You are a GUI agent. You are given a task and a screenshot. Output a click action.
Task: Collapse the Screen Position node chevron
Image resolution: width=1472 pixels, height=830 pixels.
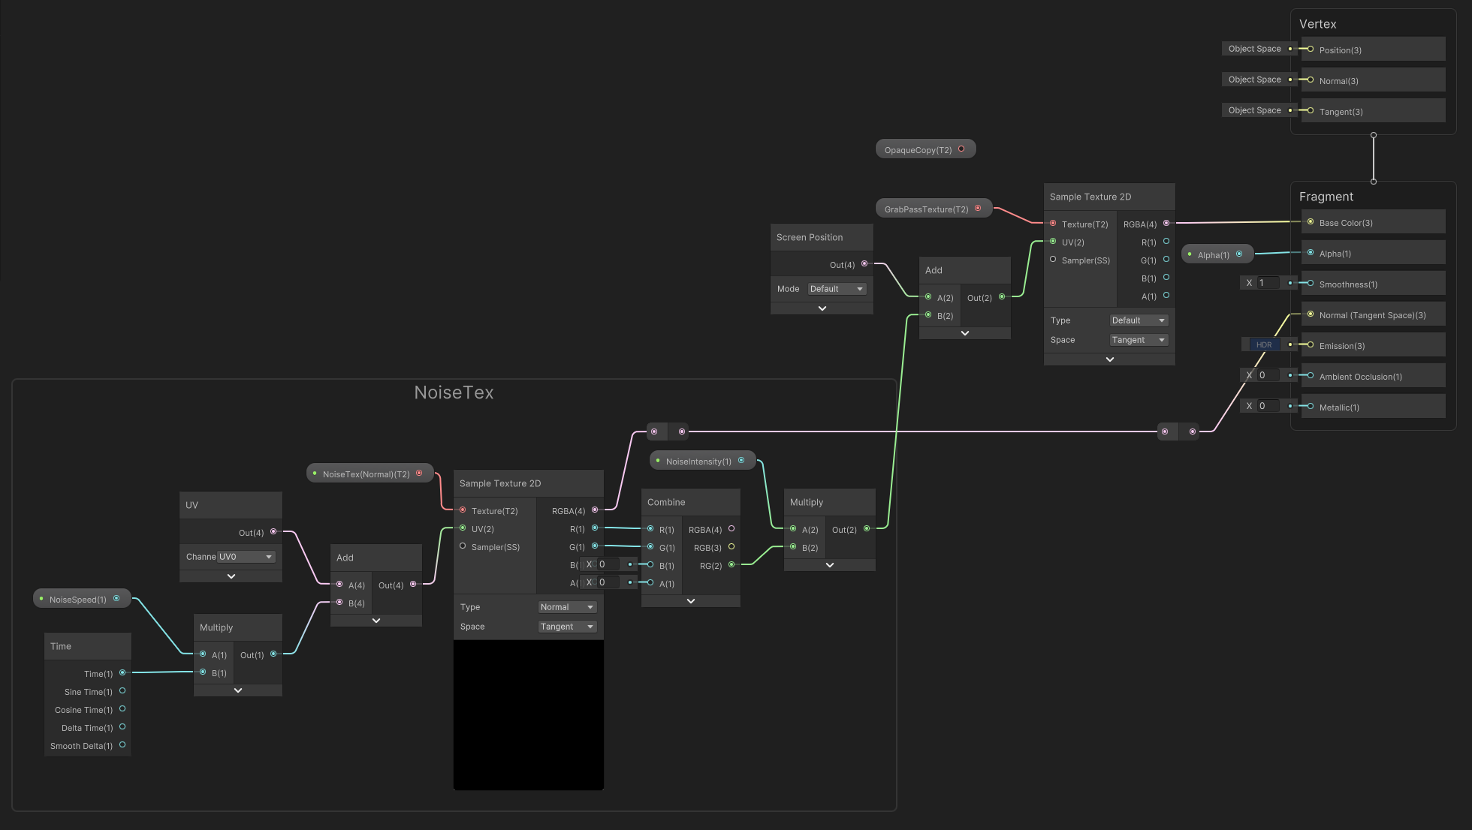(x=822, y=308)
